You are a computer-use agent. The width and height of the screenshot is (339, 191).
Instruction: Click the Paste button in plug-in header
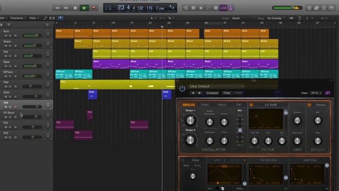click(x=238, y=93)
